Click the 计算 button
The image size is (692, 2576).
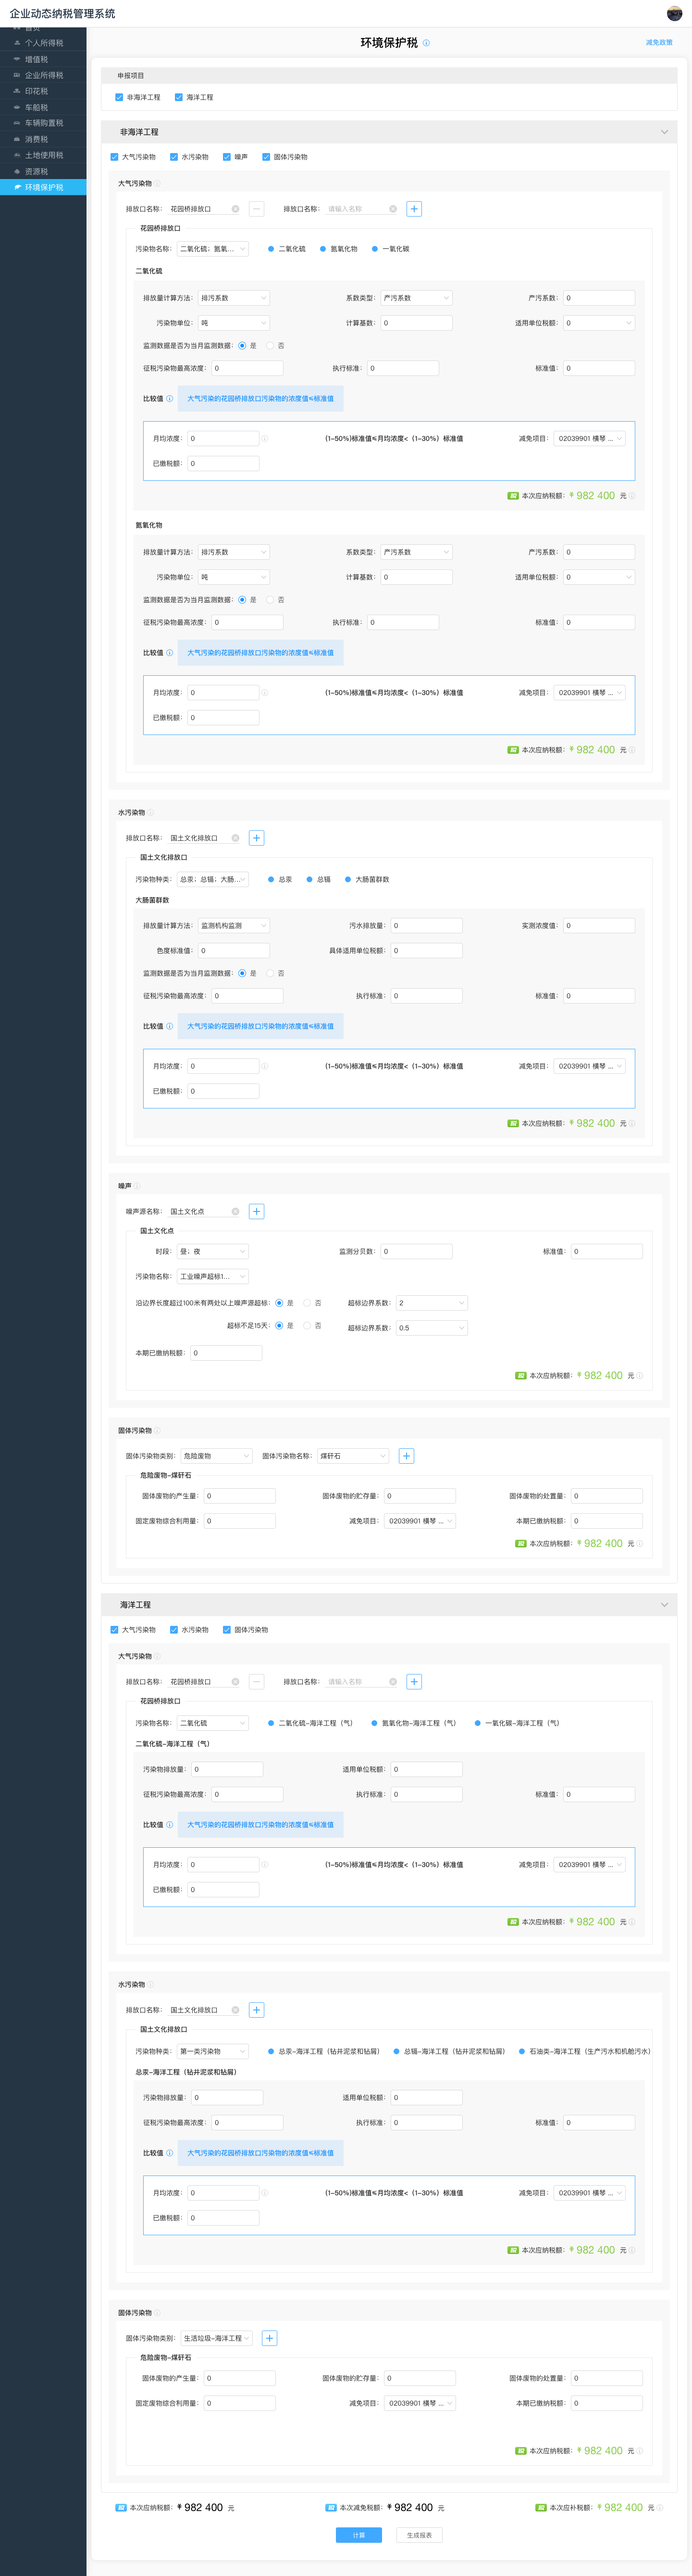(358, 2535)
